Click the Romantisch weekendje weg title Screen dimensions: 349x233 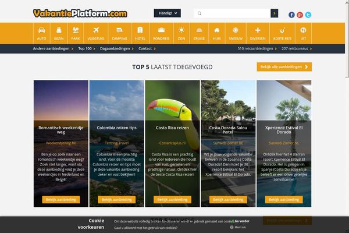coord(60,130)
